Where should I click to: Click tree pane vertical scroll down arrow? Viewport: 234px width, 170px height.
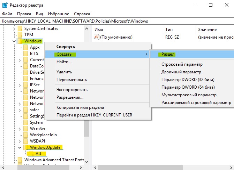click(86, 162)
